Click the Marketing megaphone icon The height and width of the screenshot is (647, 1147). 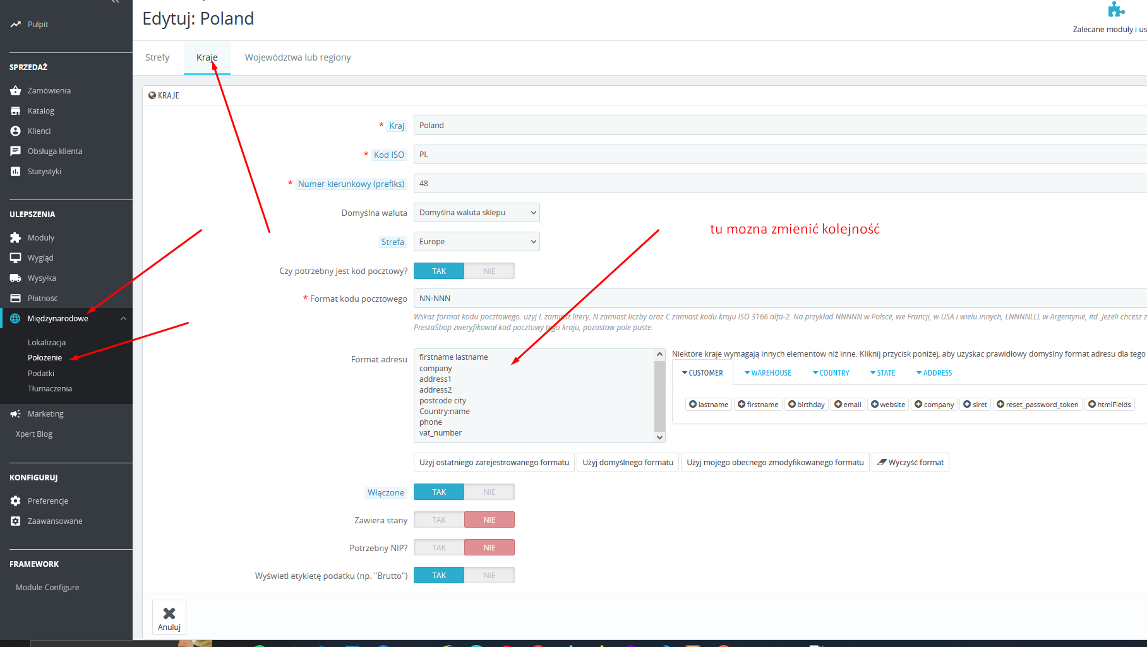[x=16, y=414]
